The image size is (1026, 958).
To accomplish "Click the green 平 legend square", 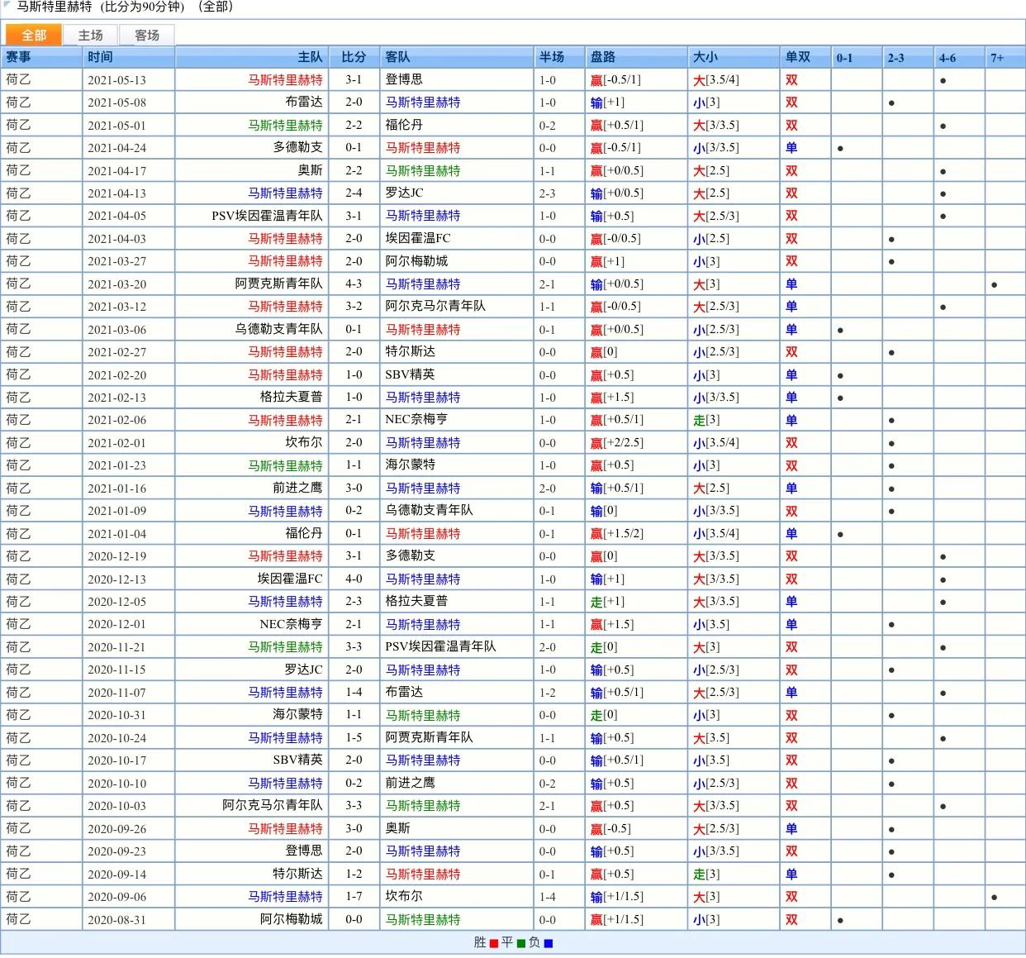I will (x=521, y=943).
